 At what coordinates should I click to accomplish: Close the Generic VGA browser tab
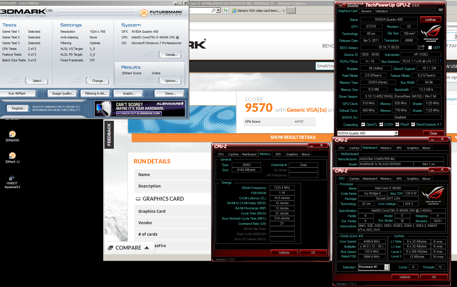pyautogui.click(x=284, y=11)
